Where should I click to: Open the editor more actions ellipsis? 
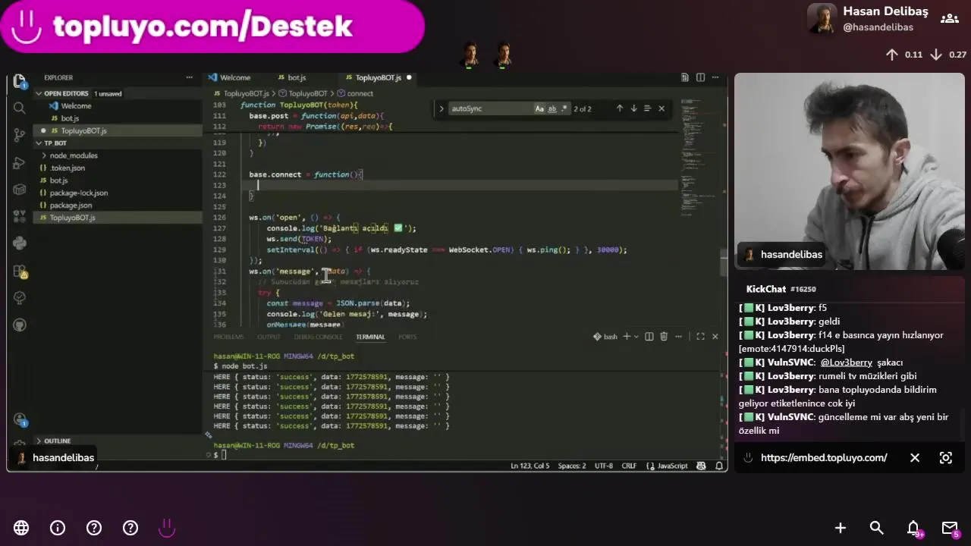(x=715, y=77)
